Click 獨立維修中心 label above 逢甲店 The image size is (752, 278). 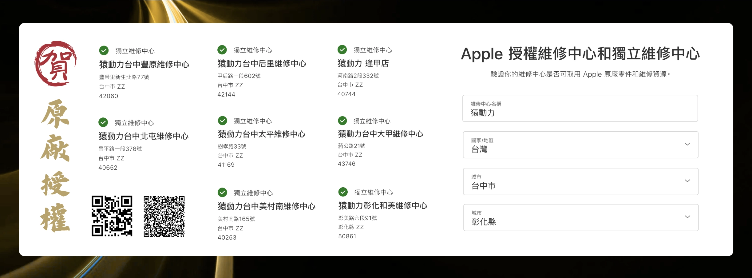click(373, 50)
